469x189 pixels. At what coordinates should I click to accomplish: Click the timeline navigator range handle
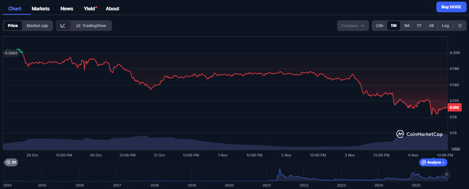447,174
